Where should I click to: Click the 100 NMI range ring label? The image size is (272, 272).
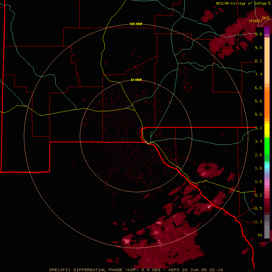point(136,24)
